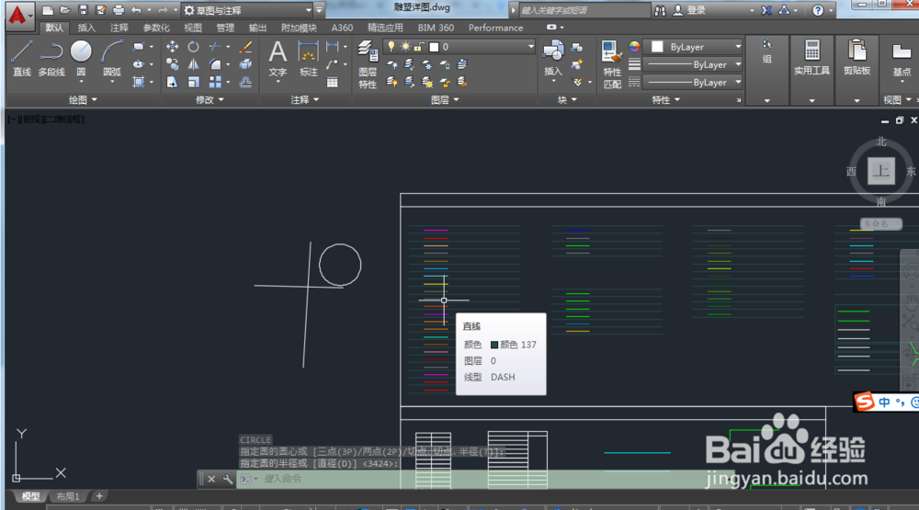Toggle layer lock padlock icon
Viewport: 919px width, 510px height.
tap(419, 46)
